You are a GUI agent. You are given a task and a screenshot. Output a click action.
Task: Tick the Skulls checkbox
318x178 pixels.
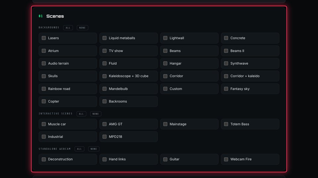click(x=44, y=76)
